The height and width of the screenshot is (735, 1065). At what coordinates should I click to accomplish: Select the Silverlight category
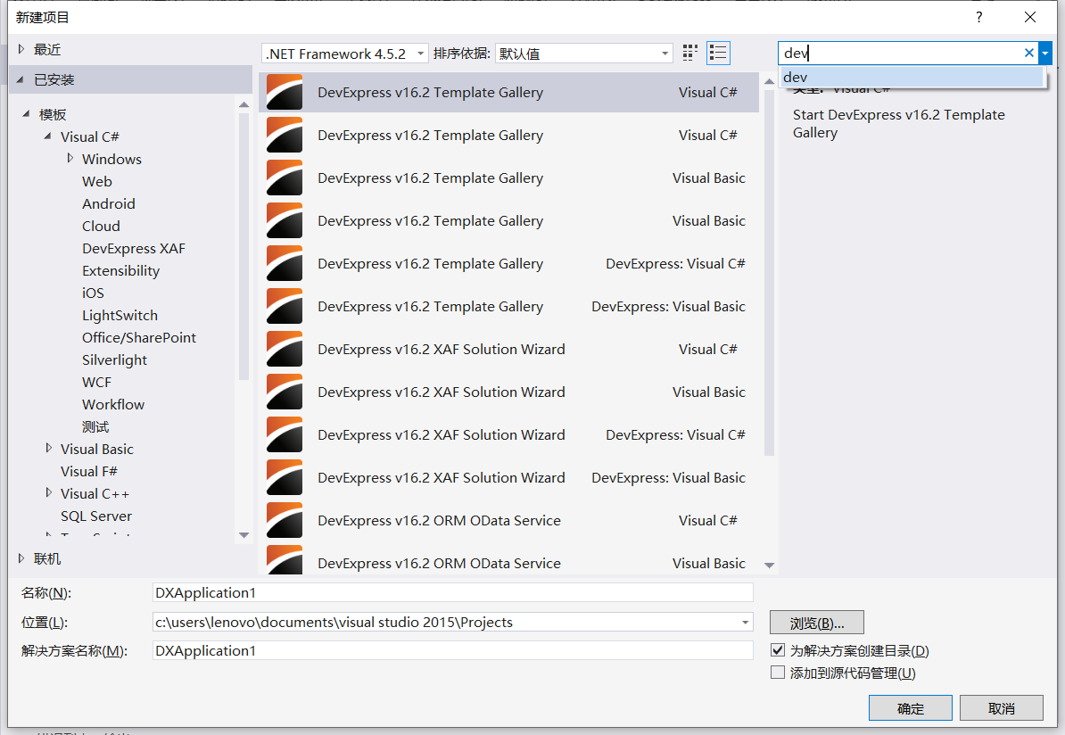pos(114,360)
